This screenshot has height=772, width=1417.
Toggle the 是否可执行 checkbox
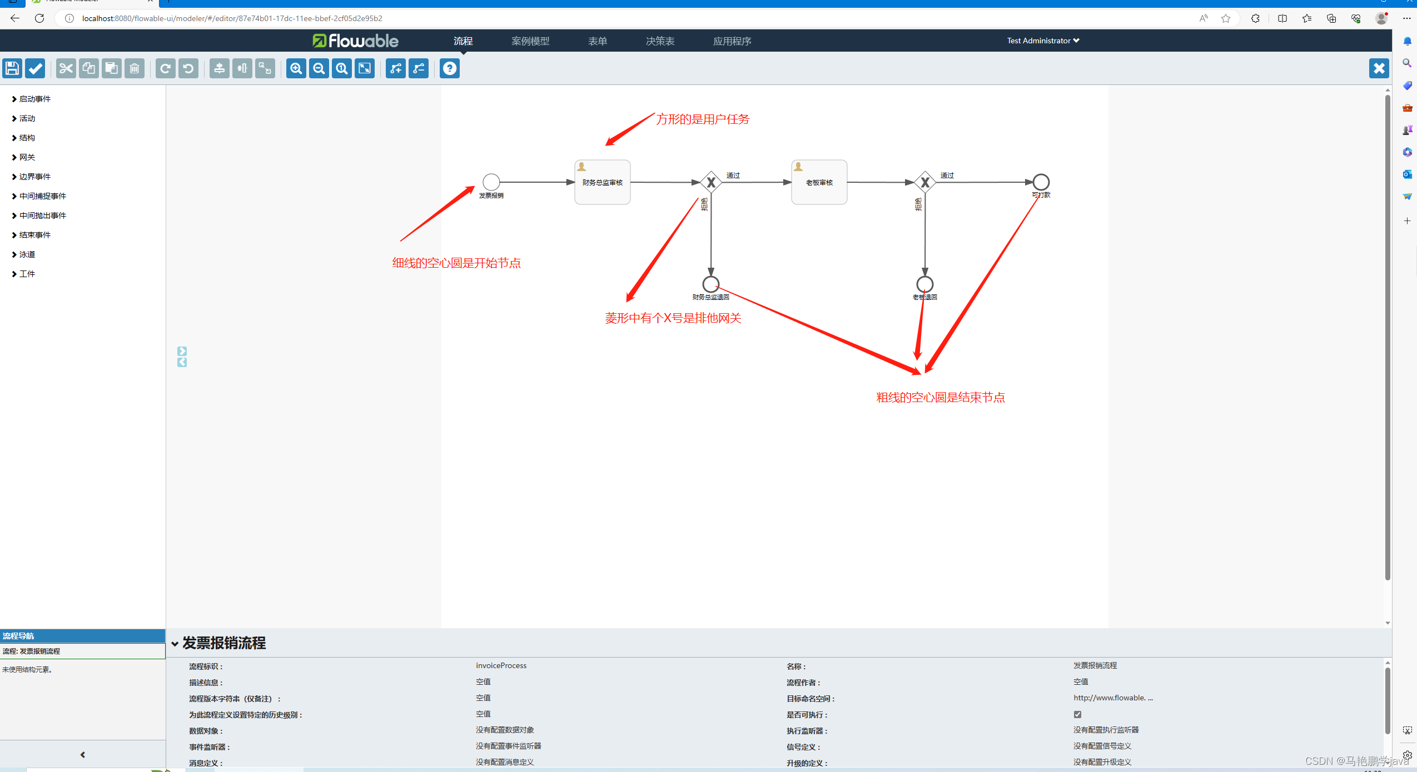pos(1077,714)
